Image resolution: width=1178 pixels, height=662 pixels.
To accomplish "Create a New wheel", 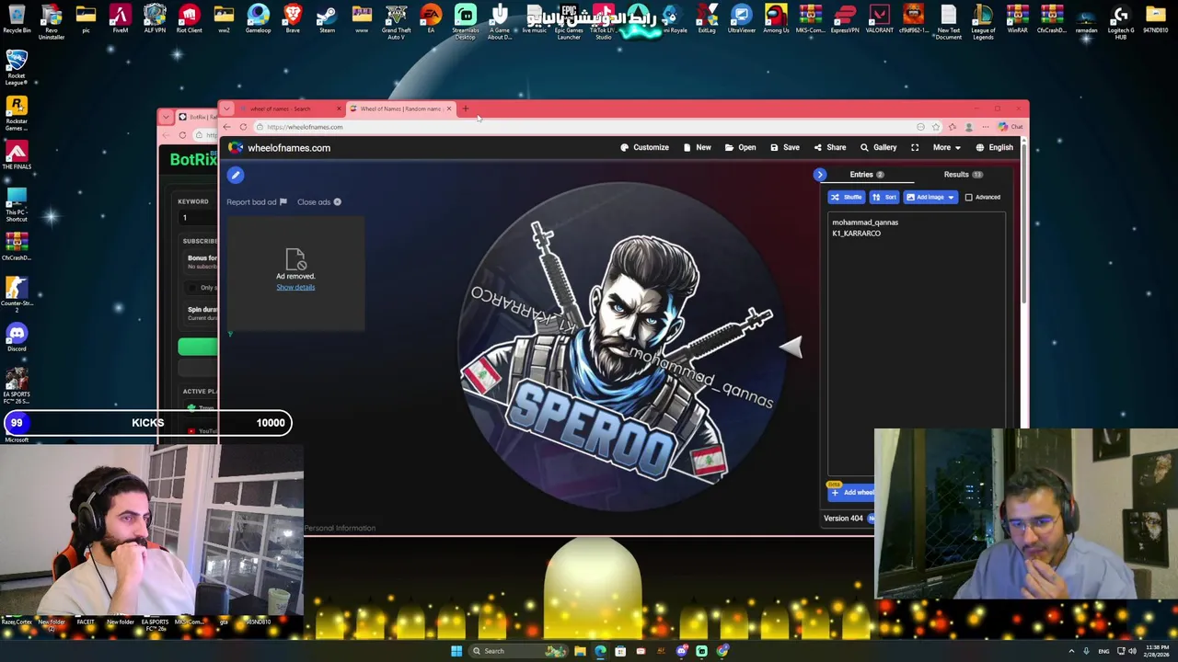I will 698,147.
